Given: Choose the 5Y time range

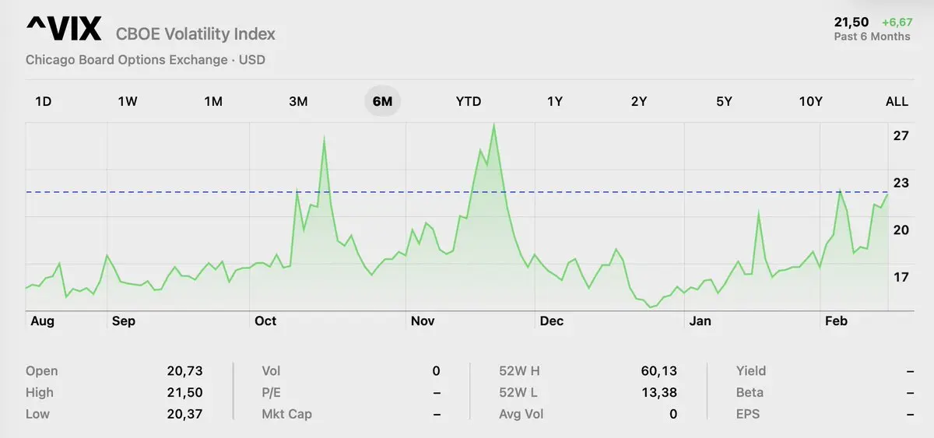Looking at the screenshot, I should pyautogui.click(x=724, y=101).
